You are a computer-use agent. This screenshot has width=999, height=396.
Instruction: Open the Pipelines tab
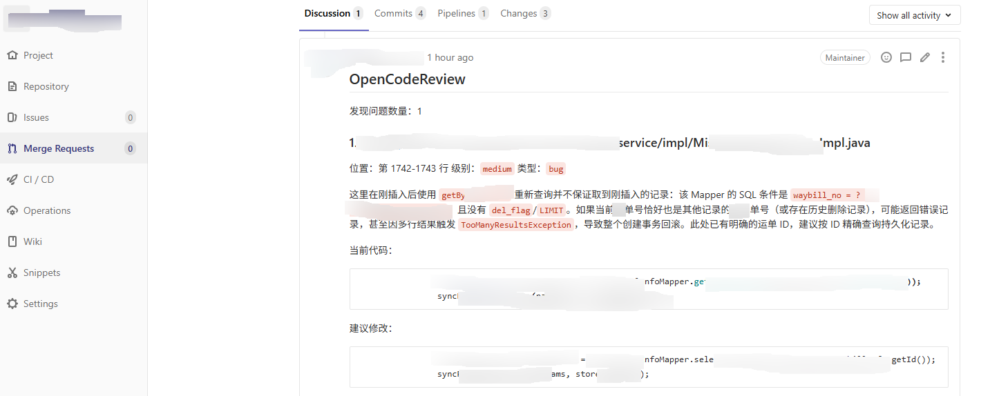[x=463, y=14]
